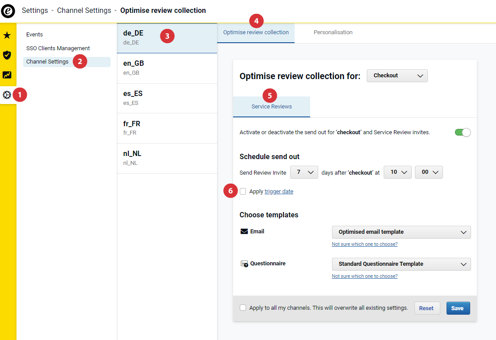Click the Questionnaire form icon
496x340 pixels.
click(244, 264)
